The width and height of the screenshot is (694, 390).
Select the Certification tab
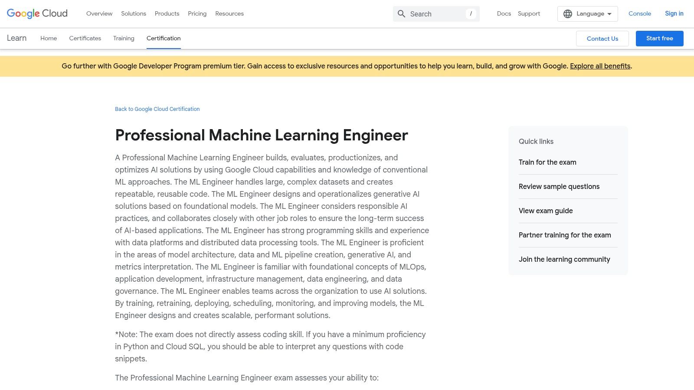(164, 38)
